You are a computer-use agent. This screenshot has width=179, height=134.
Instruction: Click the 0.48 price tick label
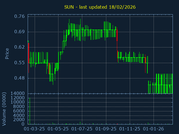point(19,78)
